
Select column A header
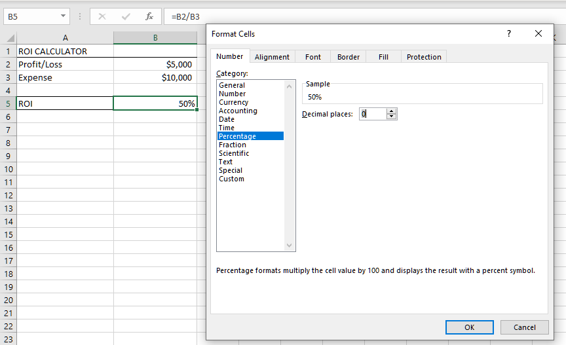tap(65, 38)
